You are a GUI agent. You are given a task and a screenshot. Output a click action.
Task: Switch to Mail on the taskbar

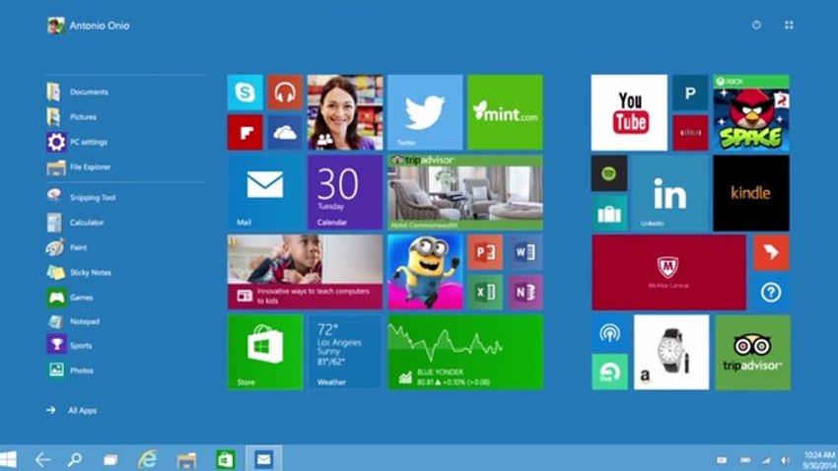[263, 459]
